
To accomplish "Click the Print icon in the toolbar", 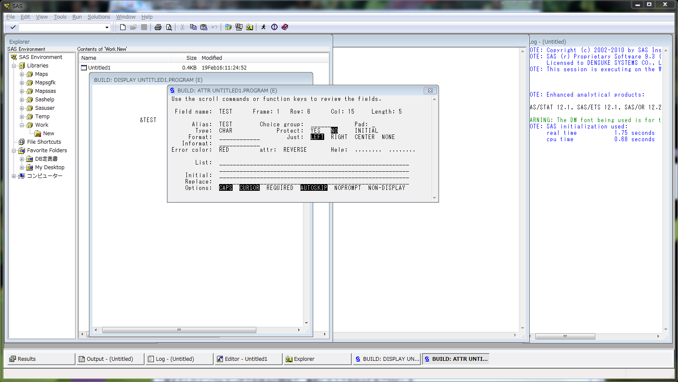I will click(158, 27).
